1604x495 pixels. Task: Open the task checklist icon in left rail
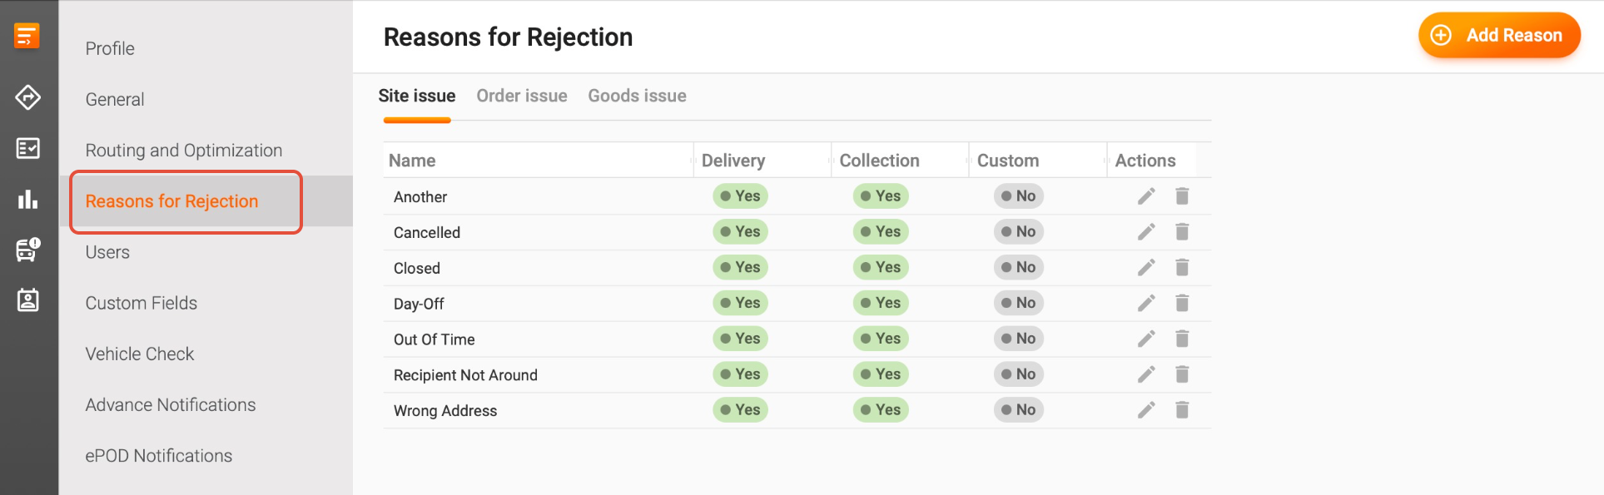[27, 148]
